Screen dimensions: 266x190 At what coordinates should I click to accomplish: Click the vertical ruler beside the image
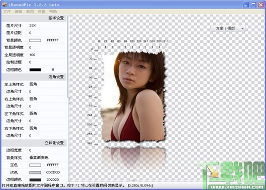93,96
